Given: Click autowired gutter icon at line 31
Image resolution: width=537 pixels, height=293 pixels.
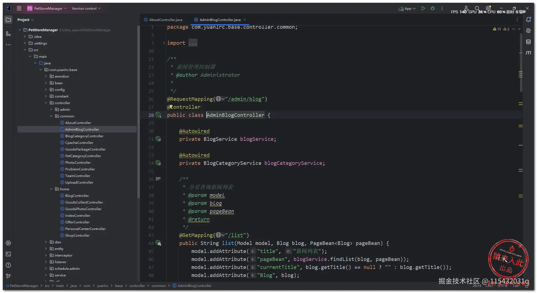Looking at the screenshot, I should click(x=158, y=139).
